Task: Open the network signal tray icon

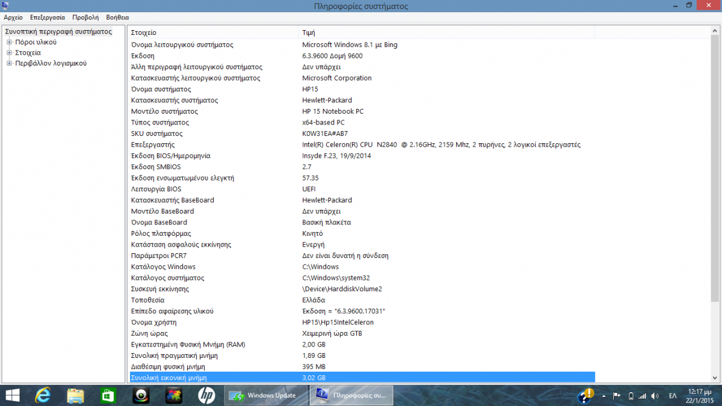Action: 642,396
